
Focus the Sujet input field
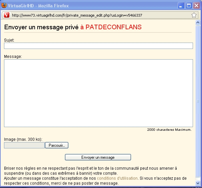[98, 46]
